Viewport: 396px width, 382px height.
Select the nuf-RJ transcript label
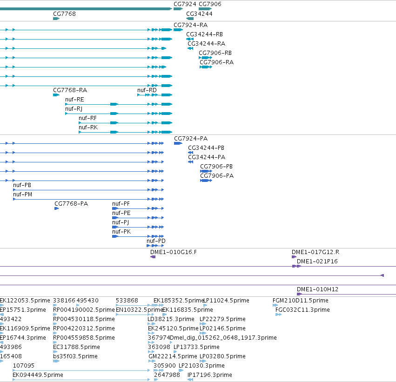(x=74, y=109)
